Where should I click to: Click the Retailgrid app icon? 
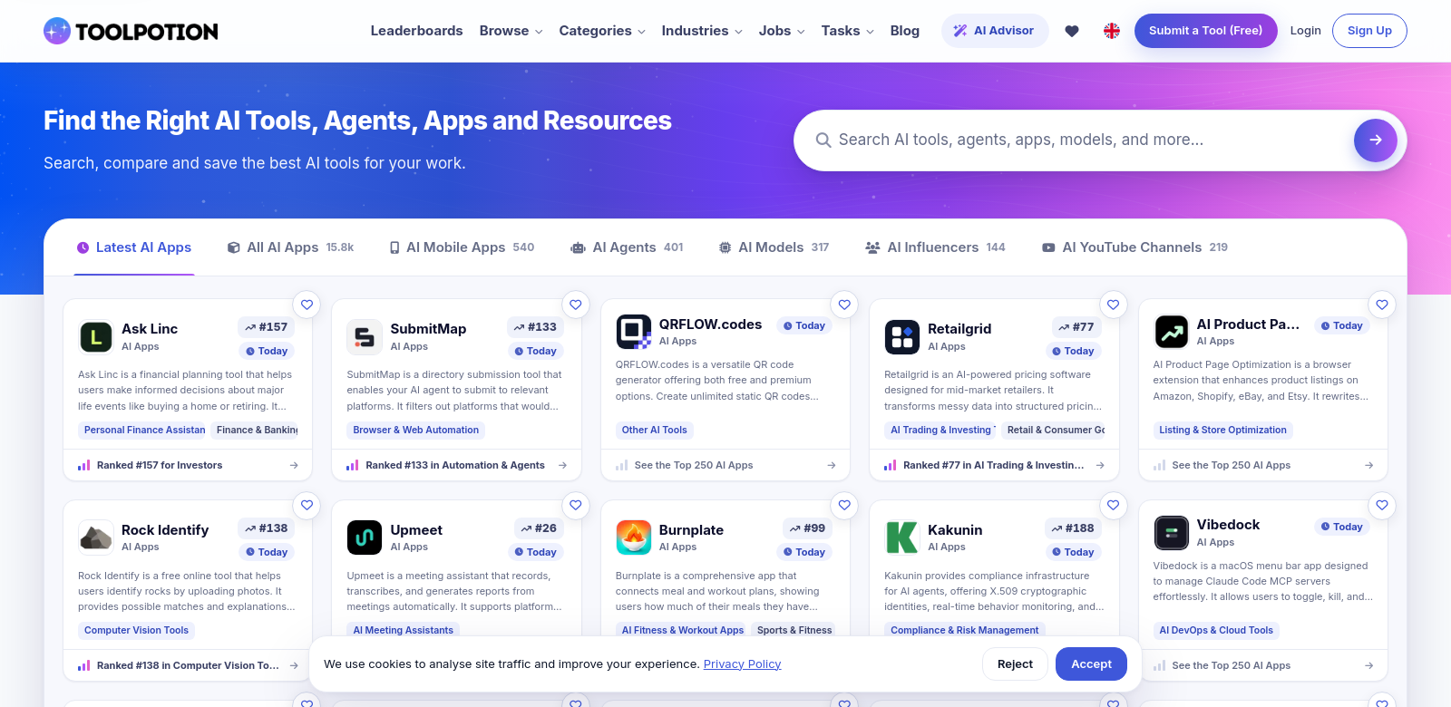901,337
